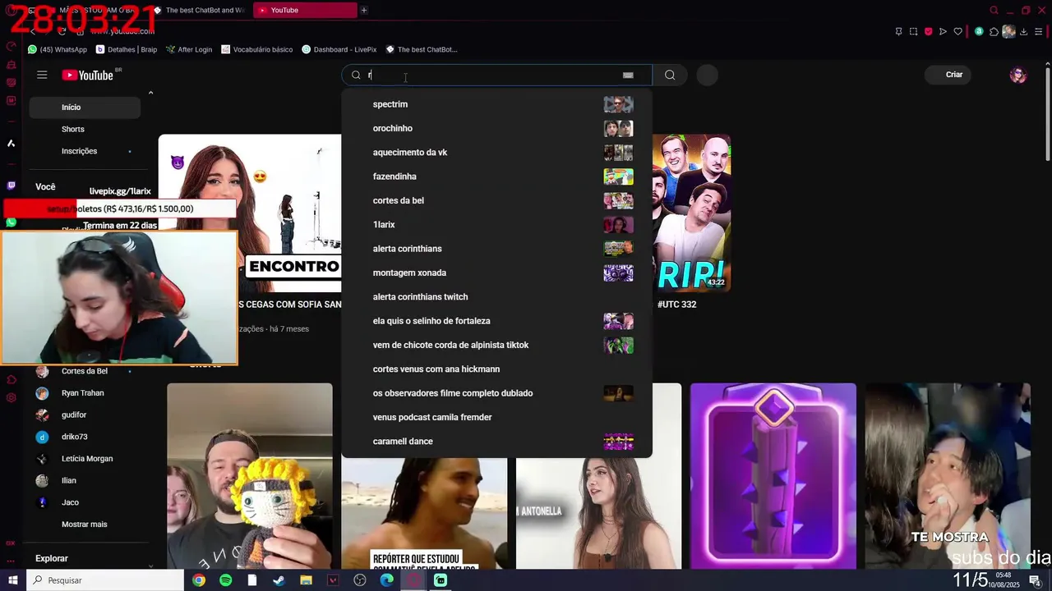1052x591 pixels.
Task: Click sidebar scroll up arrow
Action: (150, 93)
